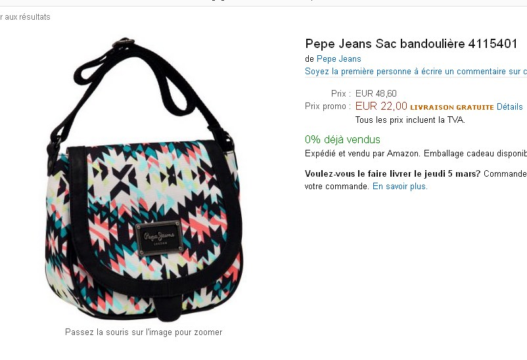Viewport: 527px width, 360px height.
Task: Click the Pepe Jeans London logo plate on bag
Action: click(160, 238)
